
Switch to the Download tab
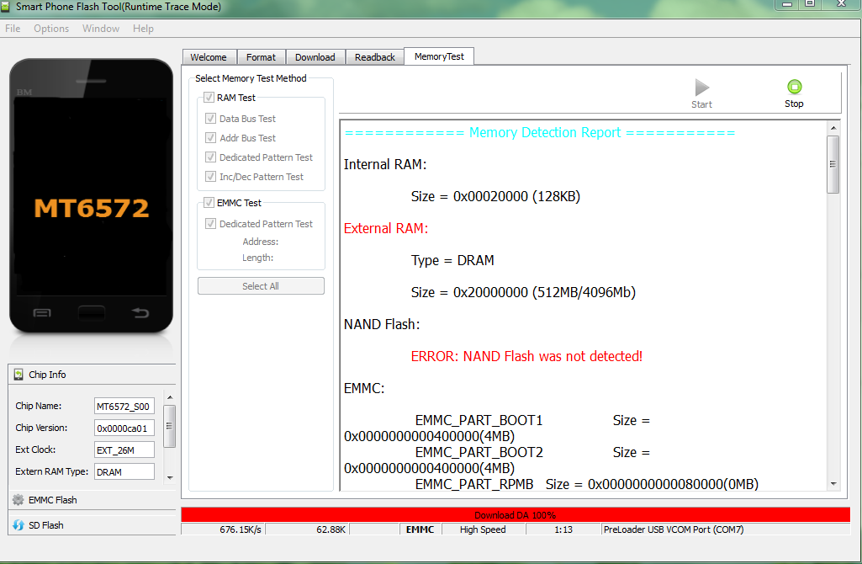tap(315, 57)
